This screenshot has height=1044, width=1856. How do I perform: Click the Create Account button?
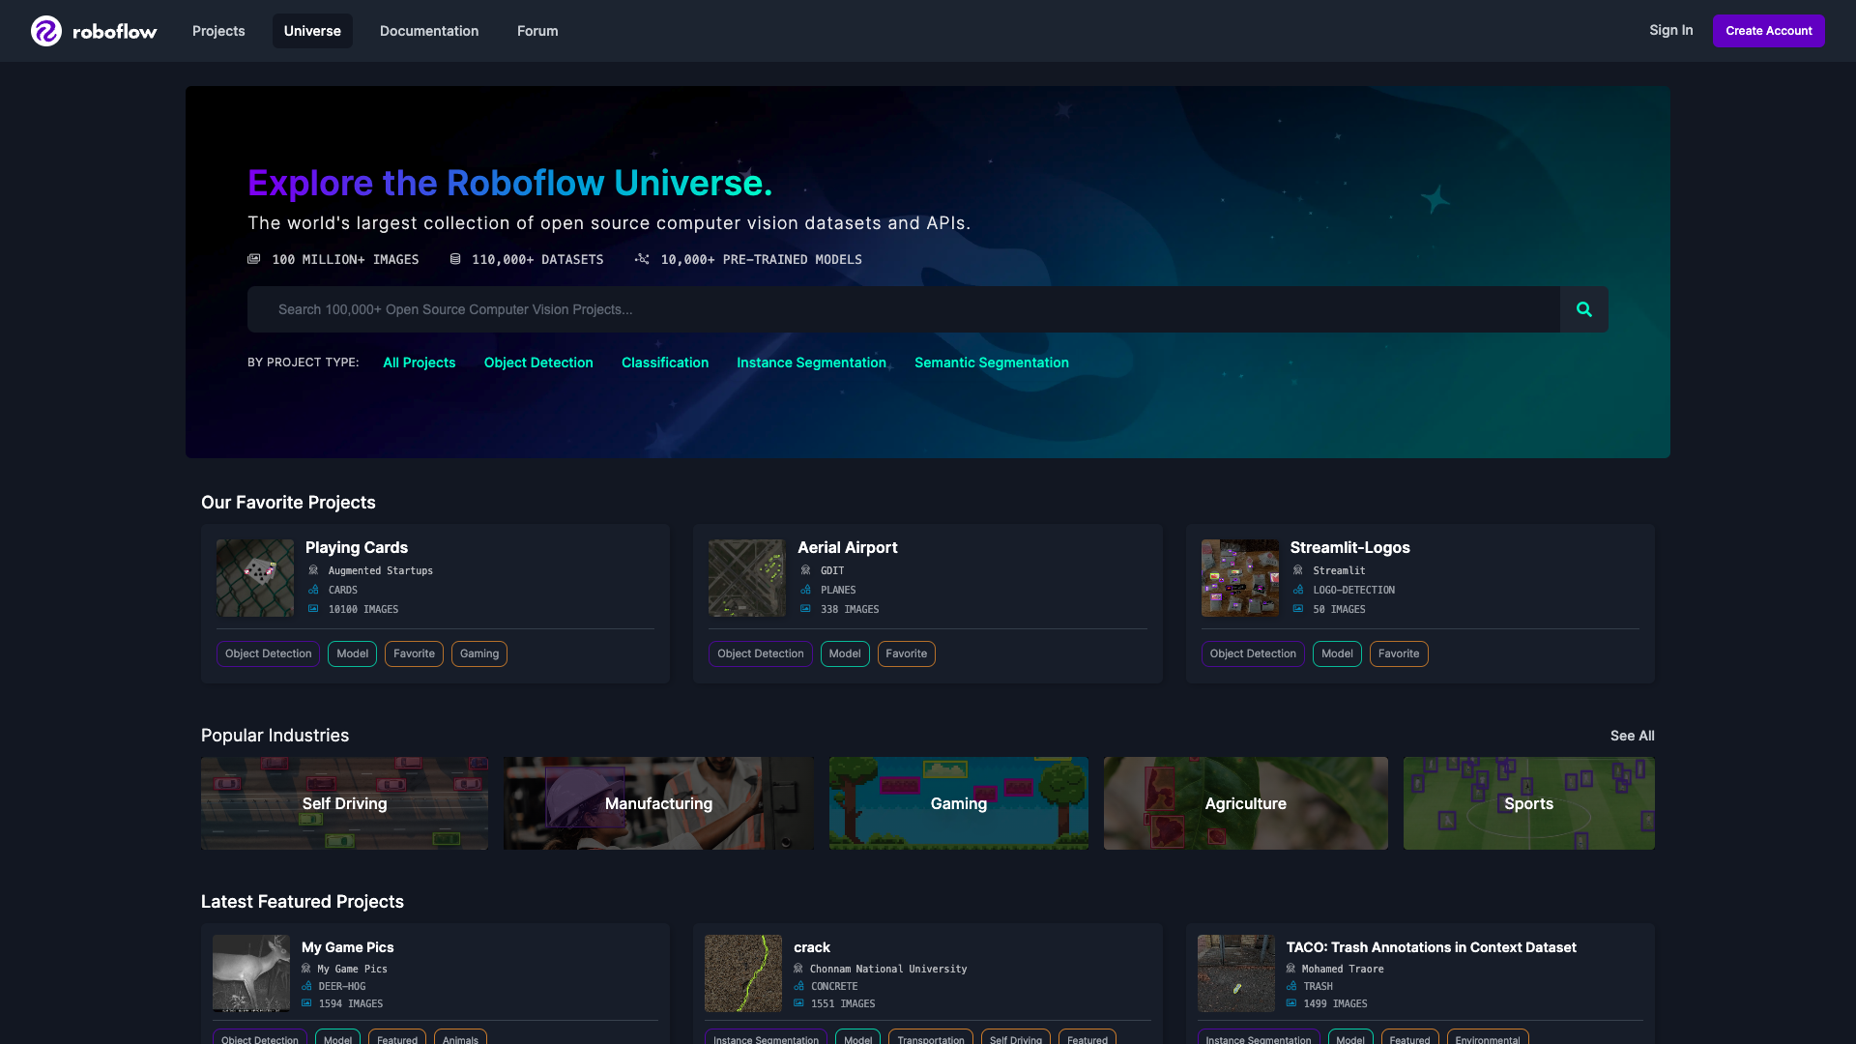pyautogui.click(x=1768, y=30)
